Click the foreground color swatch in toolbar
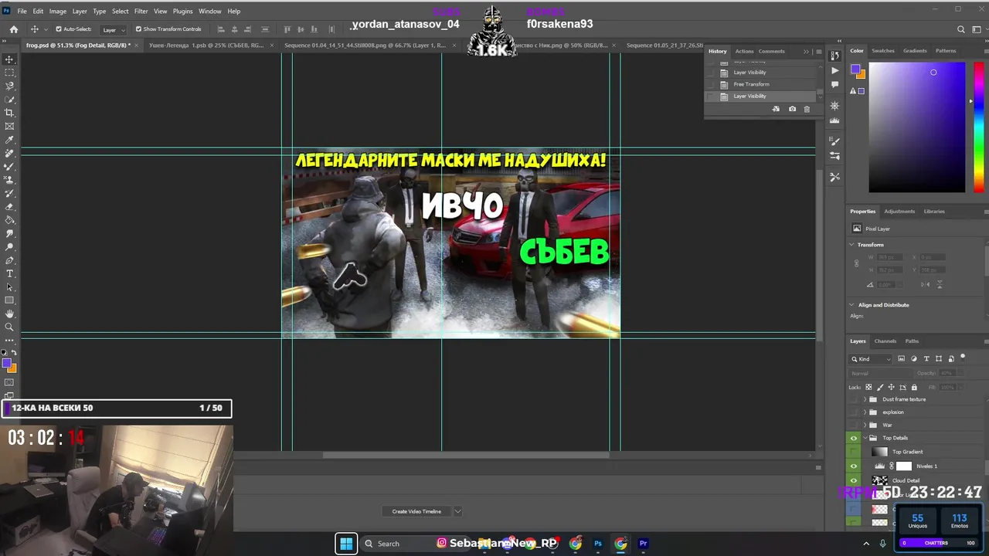 click(7, 363)
